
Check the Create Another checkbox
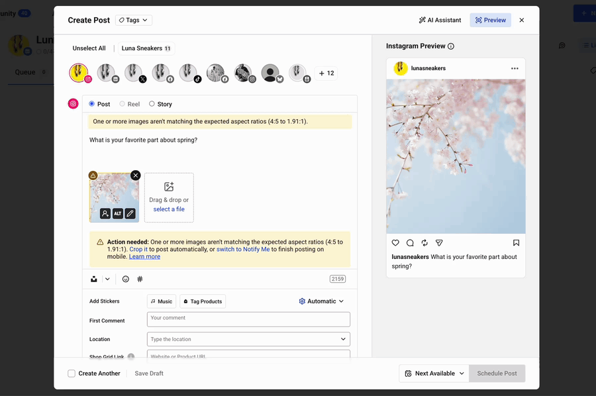pos(71,373)
